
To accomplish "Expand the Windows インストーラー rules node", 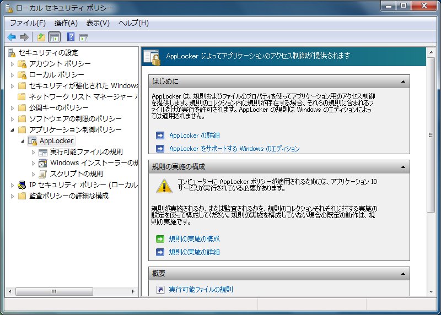I will point(33,163).
